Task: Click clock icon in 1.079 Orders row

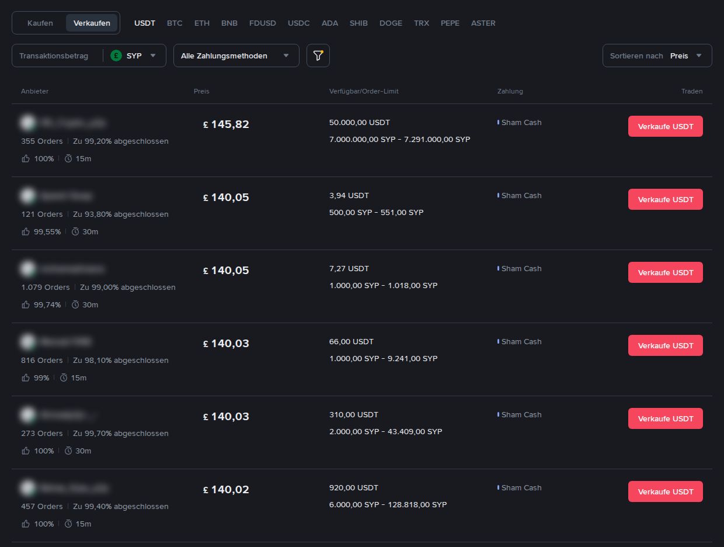Action: [75, 304]
